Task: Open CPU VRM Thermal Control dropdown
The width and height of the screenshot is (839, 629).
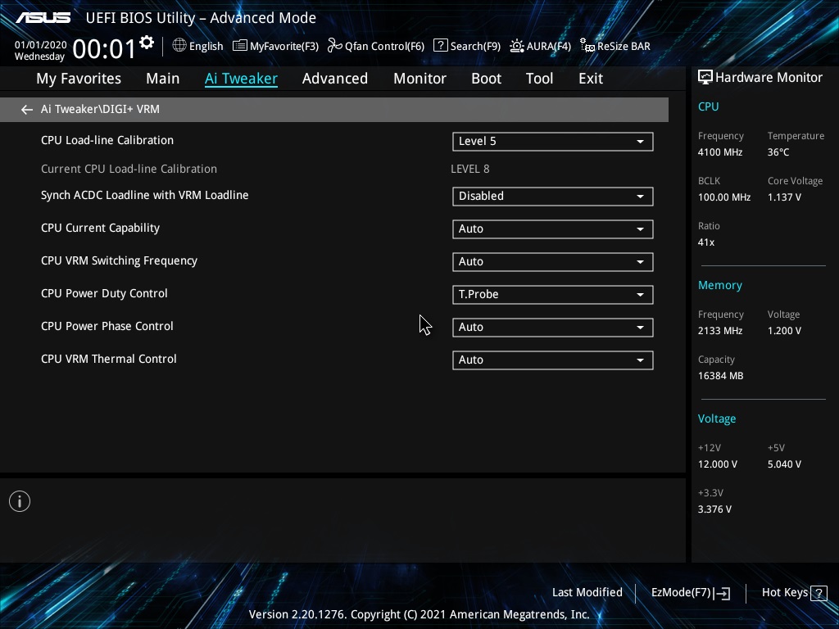Action: click(553, 360)
